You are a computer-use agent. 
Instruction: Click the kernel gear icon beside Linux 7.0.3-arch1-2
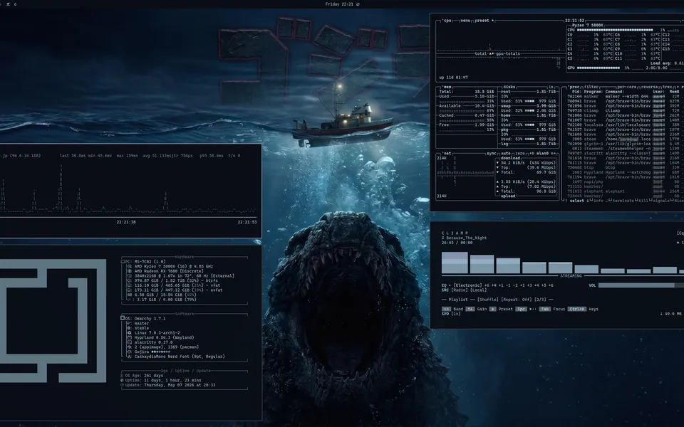tap(129, 332)
